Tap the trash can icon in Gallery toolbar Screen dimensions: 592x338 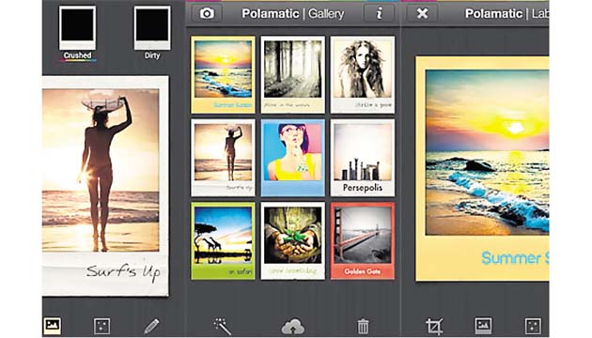(363, 327)
